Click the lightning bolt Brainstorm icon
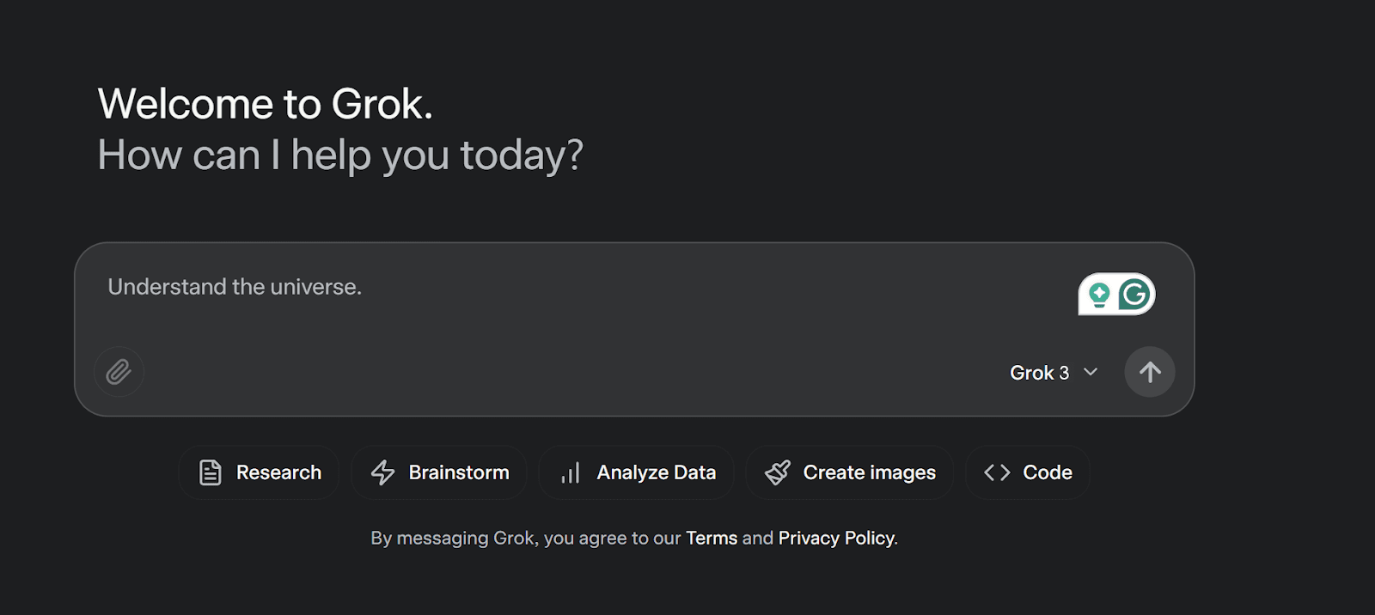Viewport: 1375px width, 615px height. coord(382,472)
